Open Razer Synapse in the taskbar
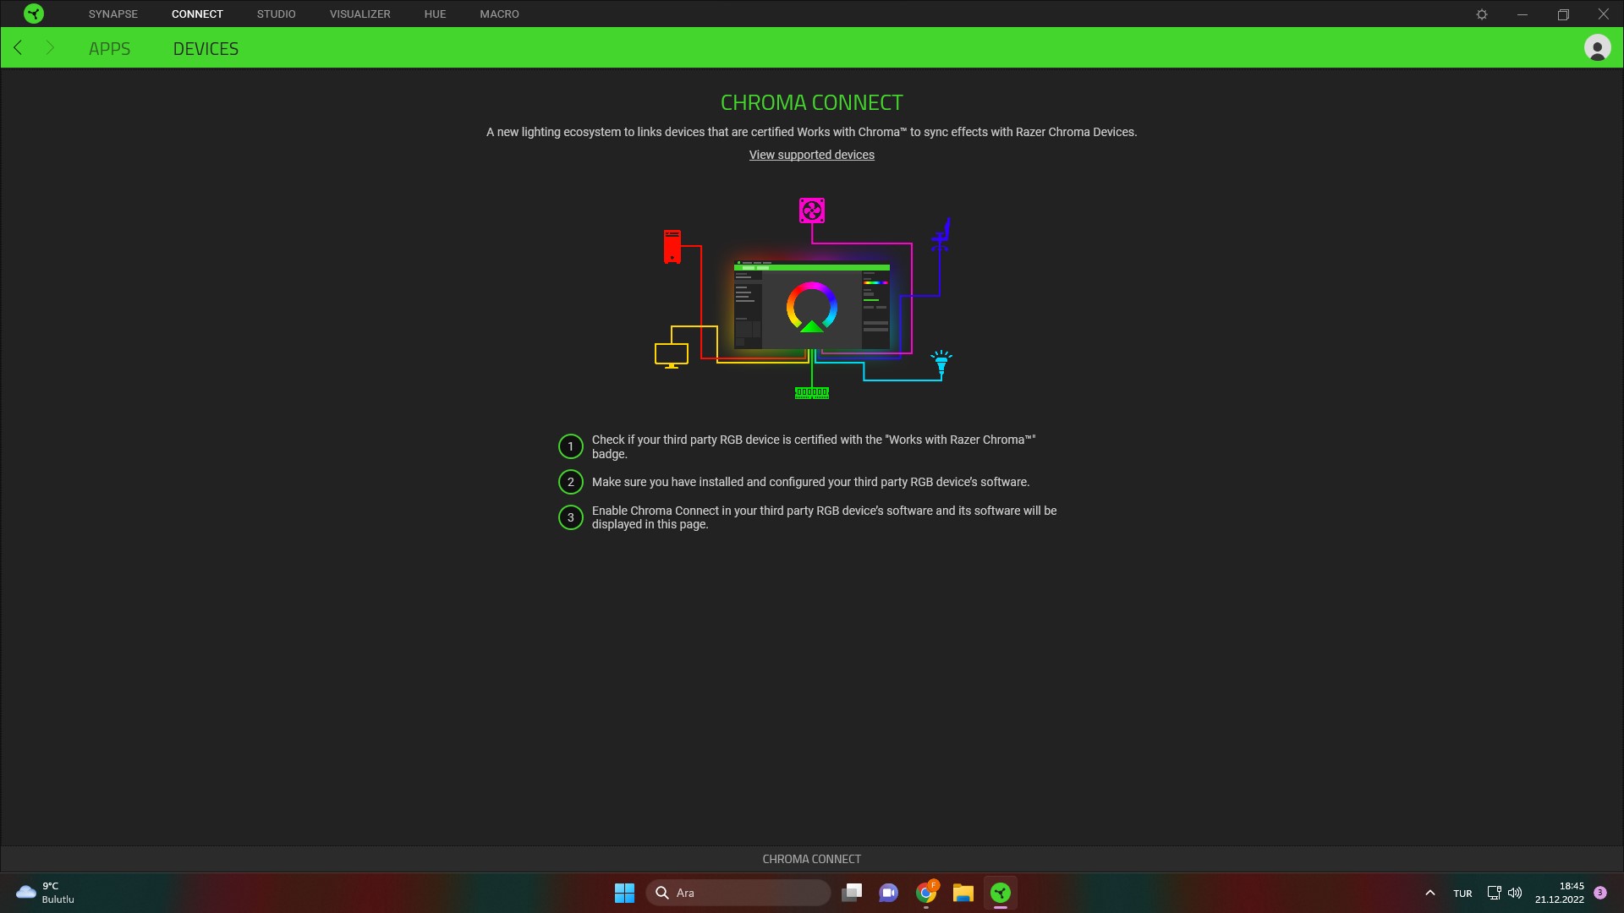The width and height of the screenshot is (1624, 913). [x=1001, y=893]
